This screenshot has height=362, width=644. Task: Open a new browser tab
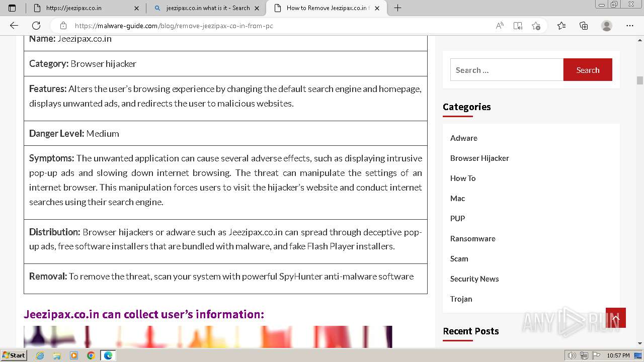pyautogui.click(x=397, y=8)
